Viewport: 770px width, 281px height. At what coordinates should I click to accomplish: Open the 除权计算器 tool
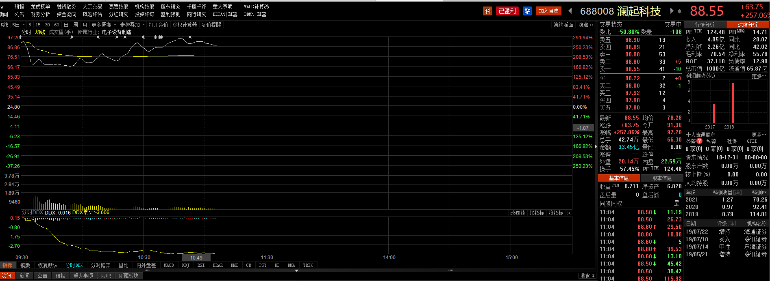[x=185, y=25]
